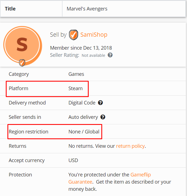Open the return policy link
Screen dimensions: 187x196
[x=130, y=146]
